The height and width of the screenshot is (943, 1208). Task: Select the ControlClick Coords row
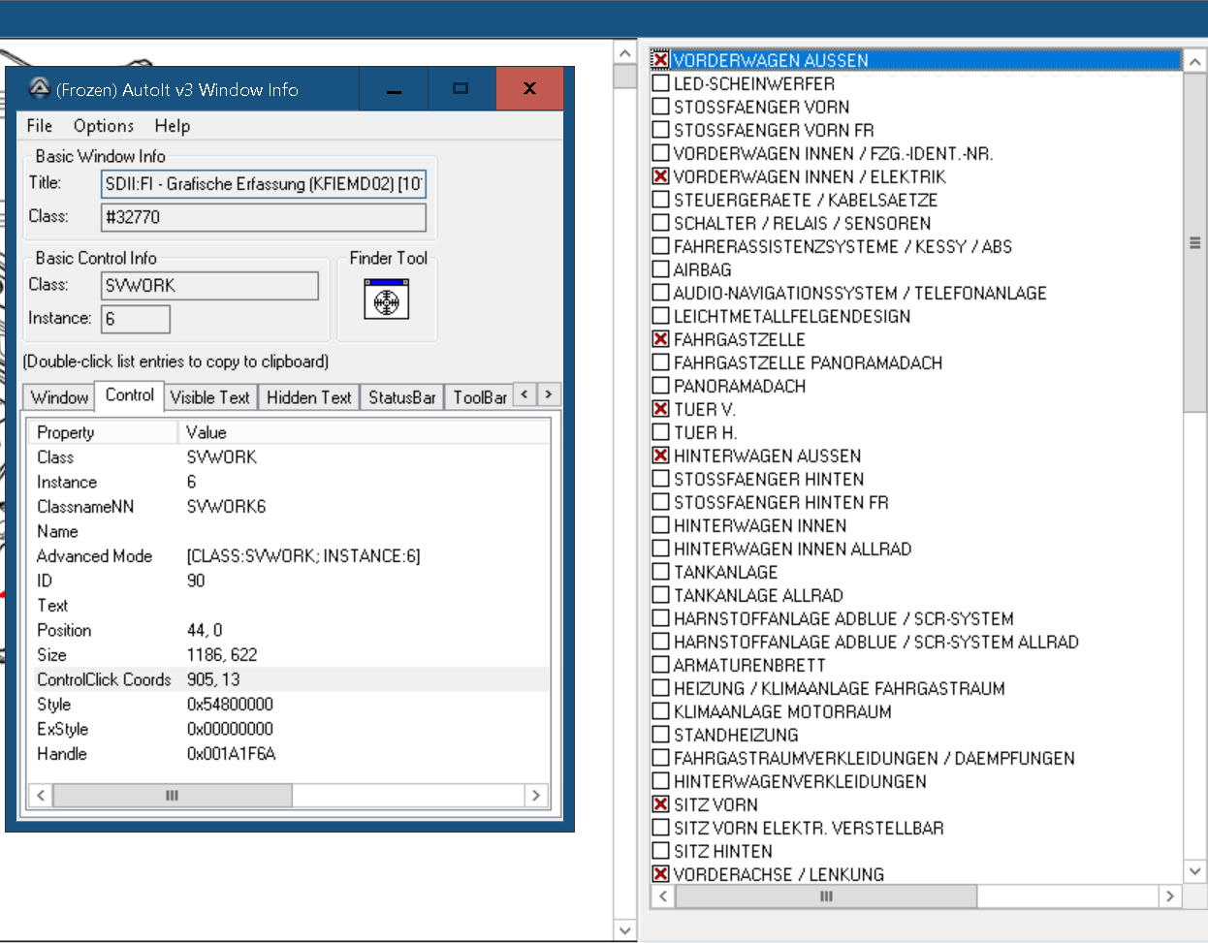pyautogui.click(x=291, y=679)
